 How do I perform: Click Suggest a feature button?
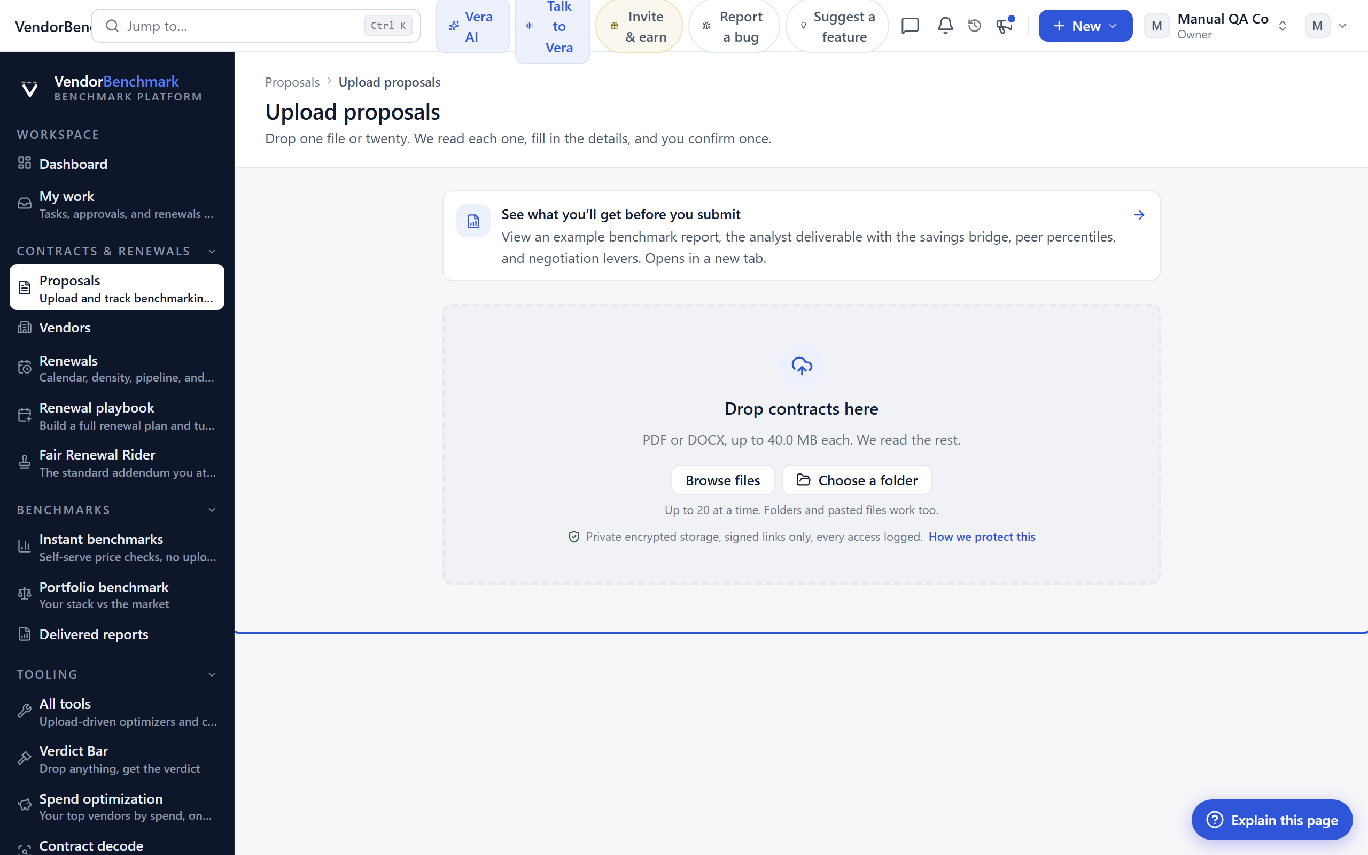(837, 26)
